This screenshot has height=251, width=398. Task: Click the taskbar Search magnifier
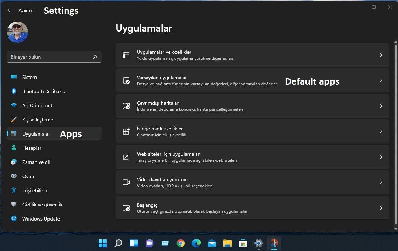point(118,243)
